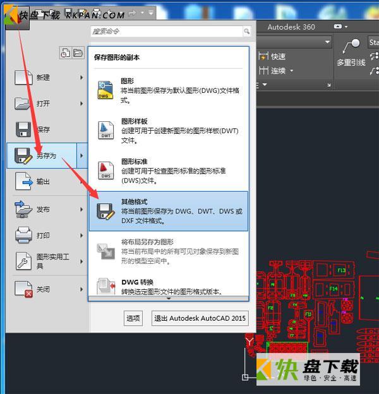Image resolution: width=379 pixels, height=394 pixels.
Task: Click the Continue dimension icon
Action: (x=263, y=71)
